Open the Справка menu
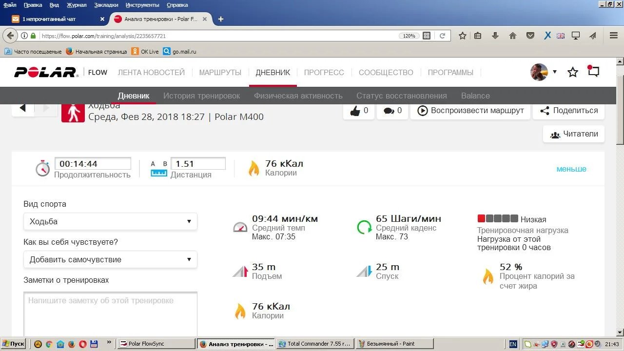The height and width of the screenshot is (351, 624). [x=177, y=5]
